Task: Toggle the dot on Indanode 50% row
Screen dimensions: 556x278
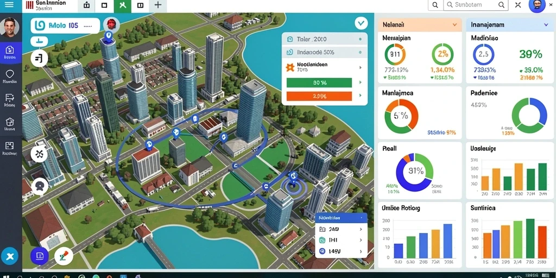Action: tap(361, 53)
